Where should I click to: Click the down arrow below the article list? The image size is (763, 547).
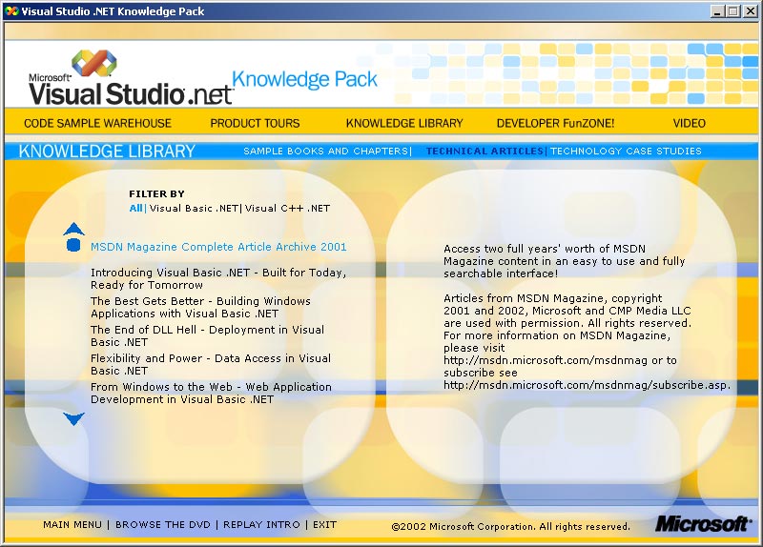point(74,418)
